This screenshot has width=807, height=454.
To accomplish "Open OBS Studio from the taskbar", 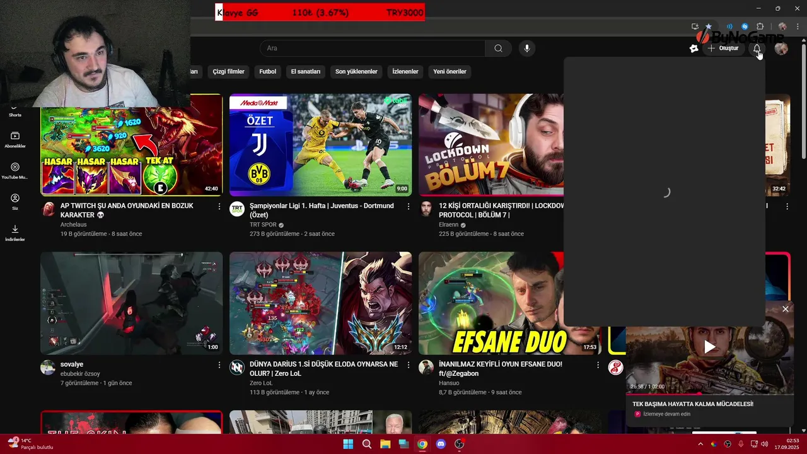I will pos(460,444).
